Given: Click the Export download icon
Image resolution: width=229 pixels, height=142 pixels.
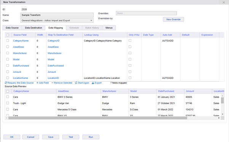Looking at the screenshot, I should click(93, 83).
